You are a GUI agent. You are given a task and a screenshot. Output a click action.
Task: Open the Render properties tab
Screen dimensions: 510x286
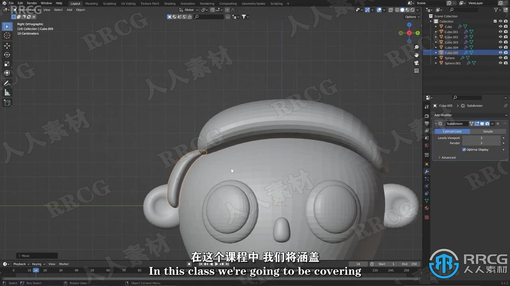[x=427, y=116]
